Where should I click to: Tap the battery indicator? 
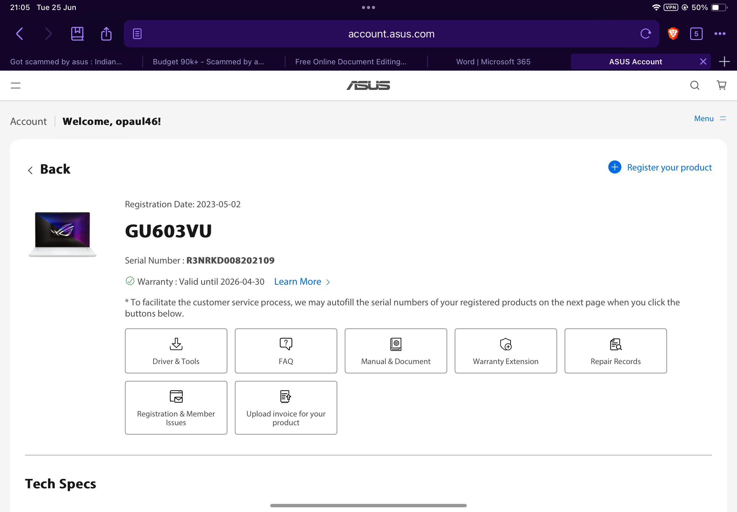[x=719, y=7]
